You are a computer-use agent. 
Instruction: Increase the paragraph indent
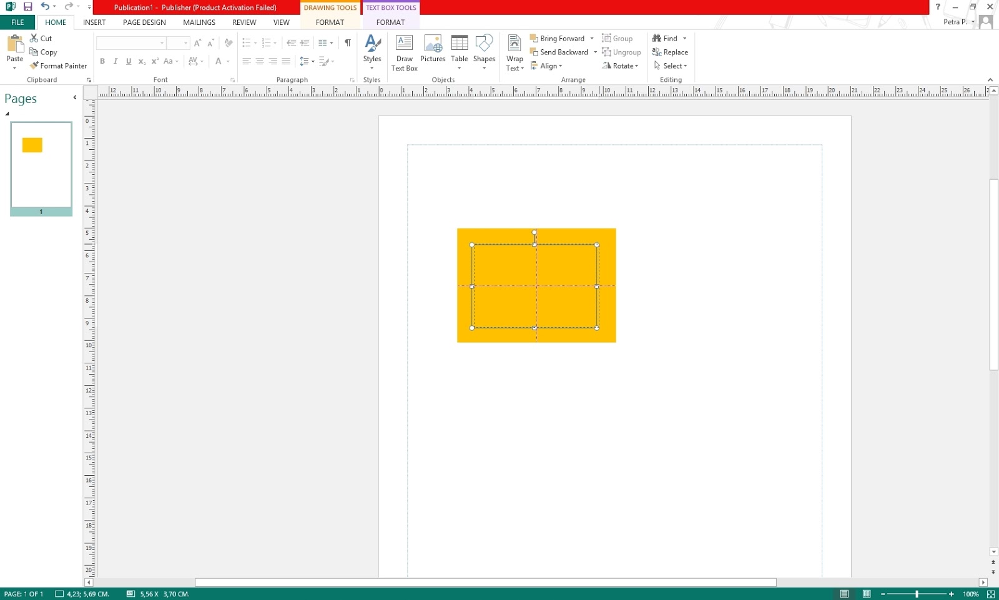[305, 43]
